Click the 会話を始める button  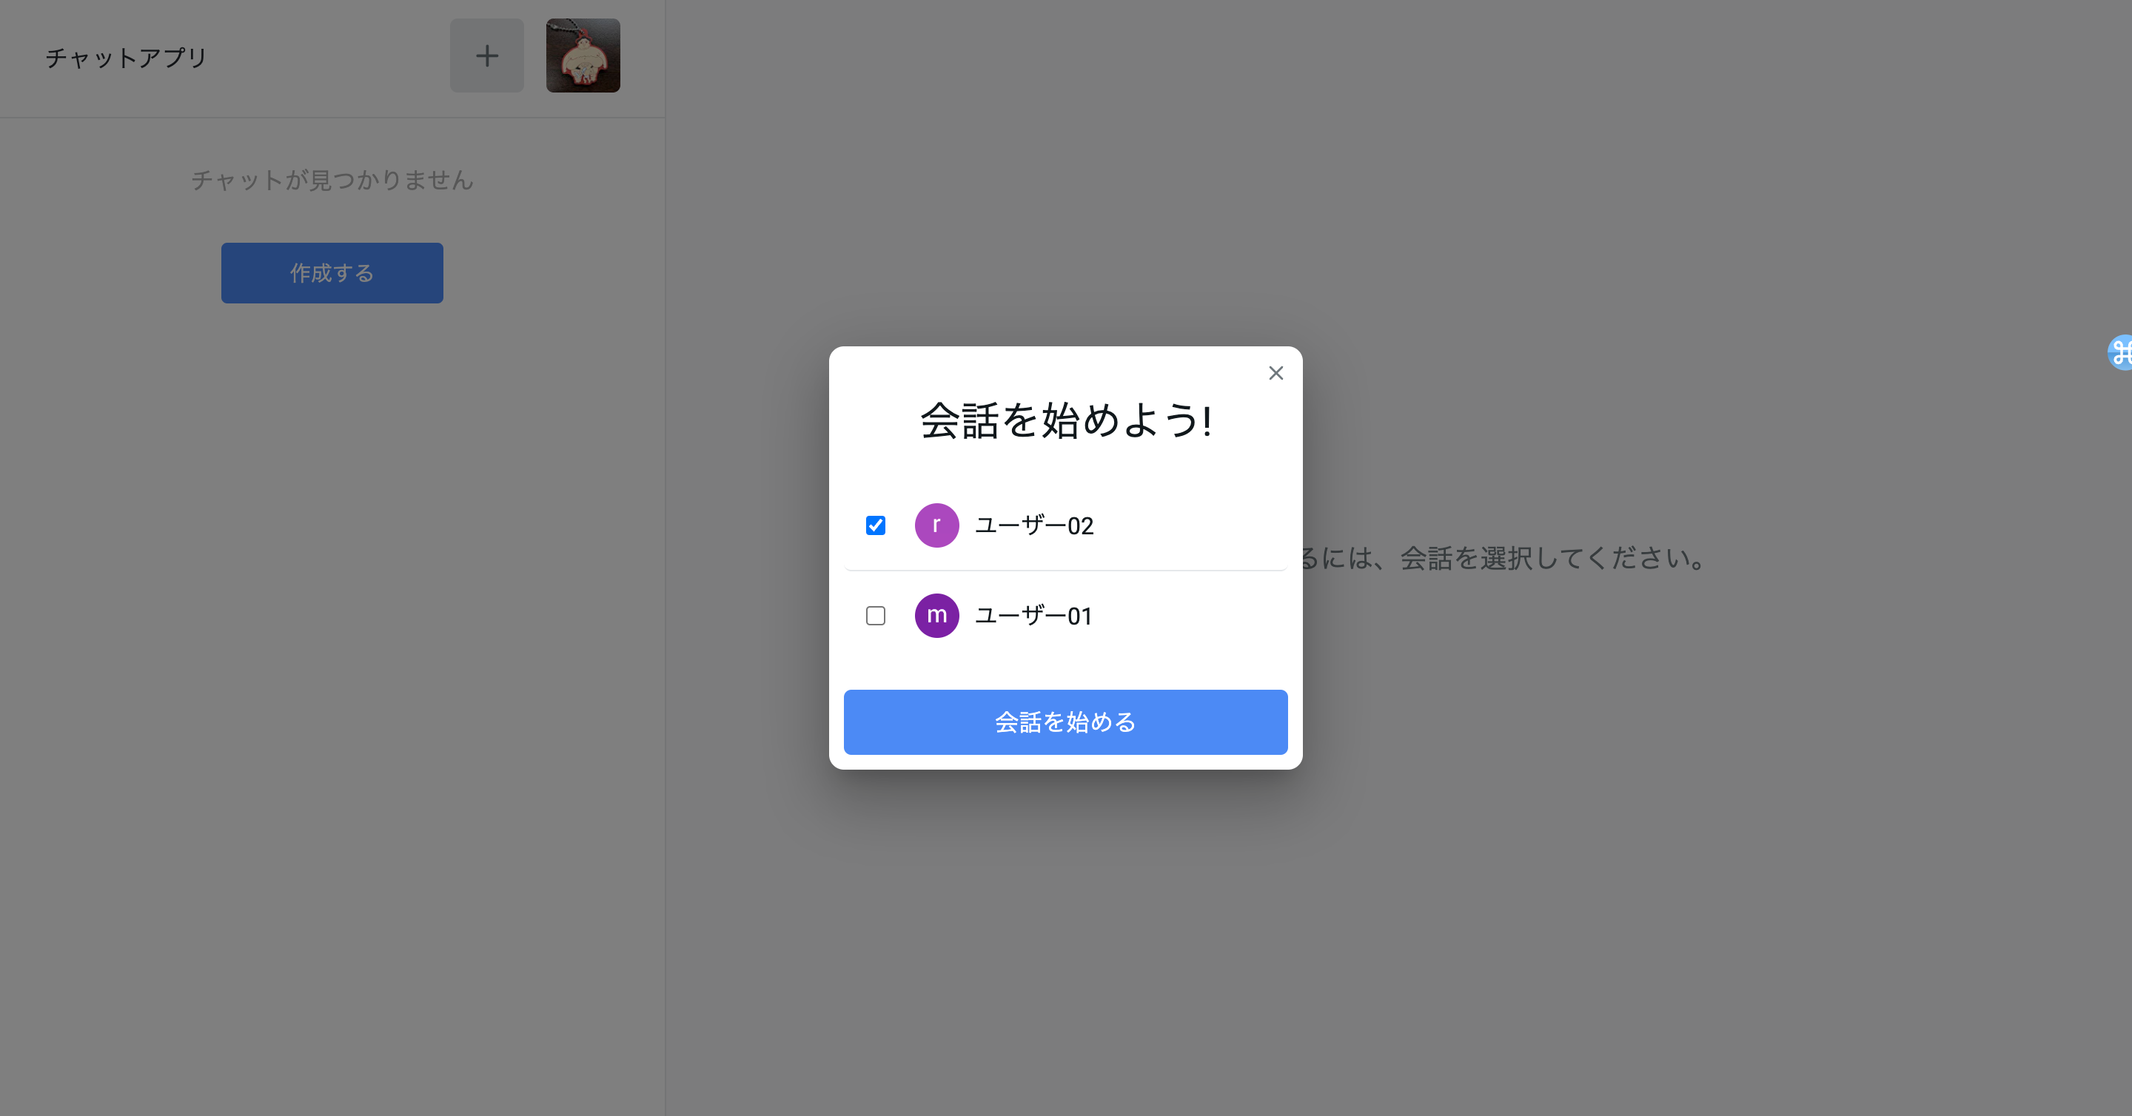(x=1065, y=722)
